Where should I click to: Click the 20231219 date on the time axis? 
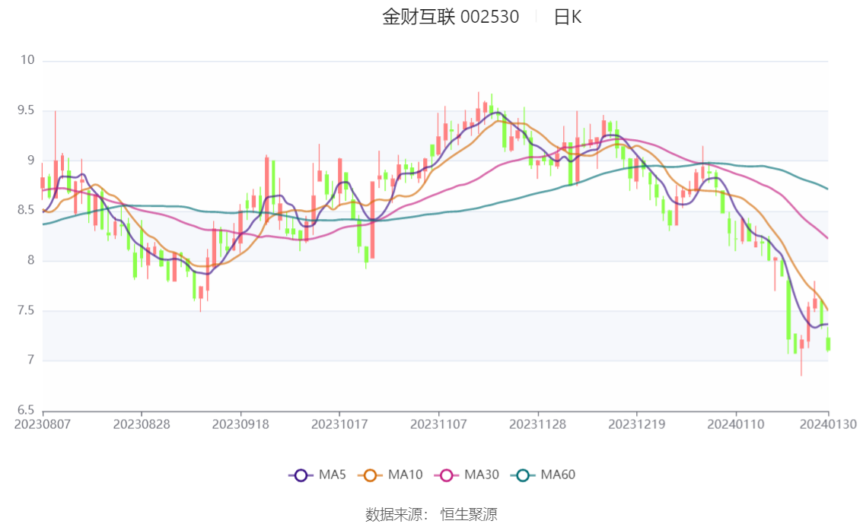pos(636,424)
